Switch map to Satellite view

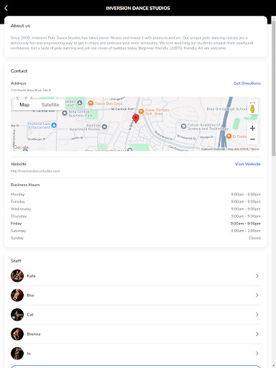(50, 105)
